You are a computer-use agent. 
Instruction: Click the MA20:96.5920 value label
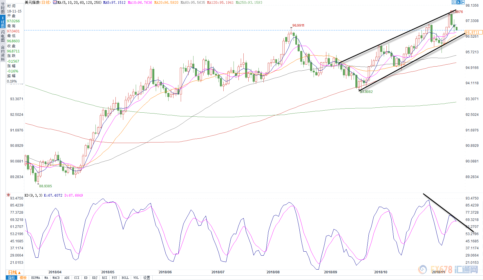click(166, 2)
